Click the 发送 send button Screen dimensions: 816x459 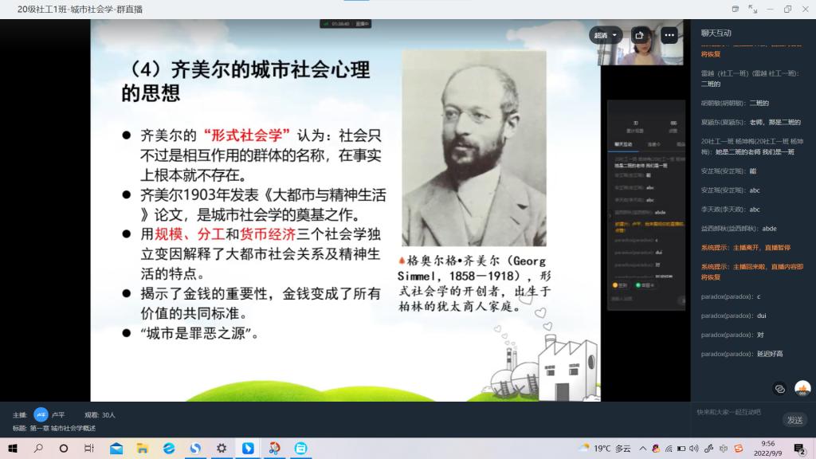pyautogui.click(x=794, y=420)
